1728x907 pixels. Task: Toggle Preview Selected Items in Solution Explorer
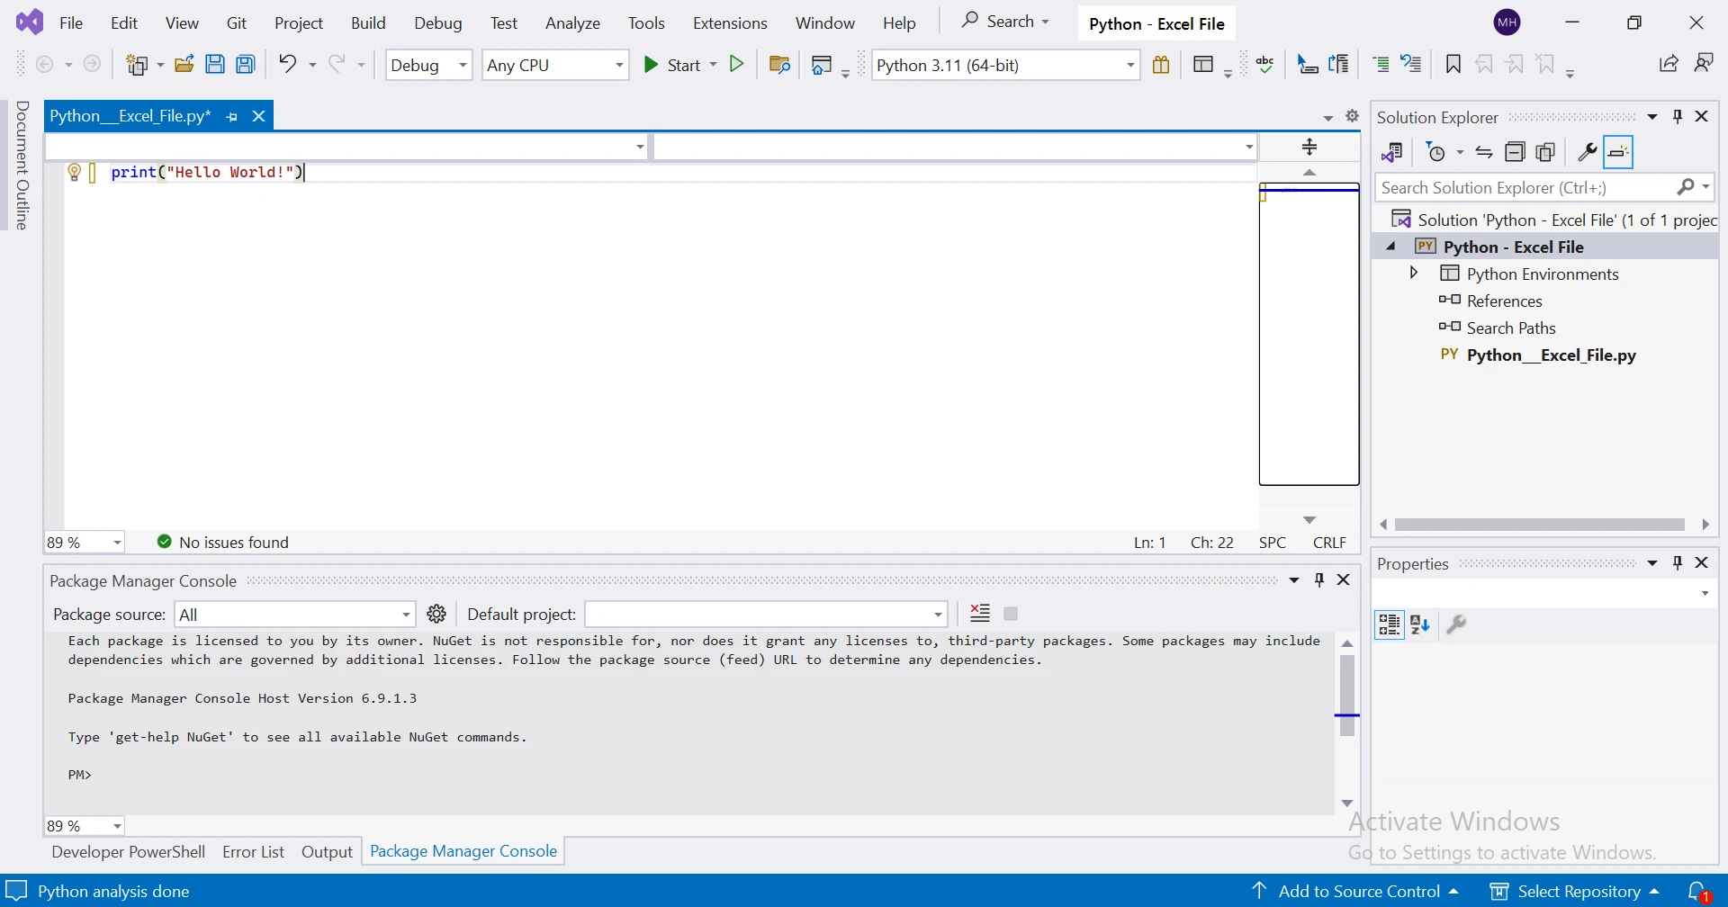click(1618, 152)
